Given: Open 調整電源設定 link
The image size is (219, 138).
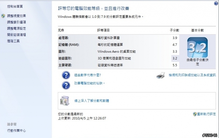Looking at the screenshot, I should pos(16,28).
